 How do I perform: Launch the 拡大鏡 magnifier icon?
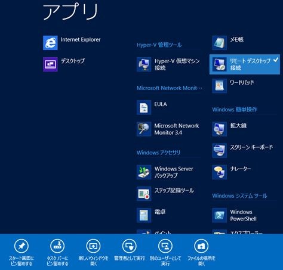(219, 129)
